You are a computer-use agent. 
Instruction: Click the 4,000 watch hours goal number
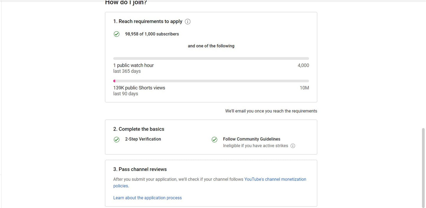click(x=303, y=65)
